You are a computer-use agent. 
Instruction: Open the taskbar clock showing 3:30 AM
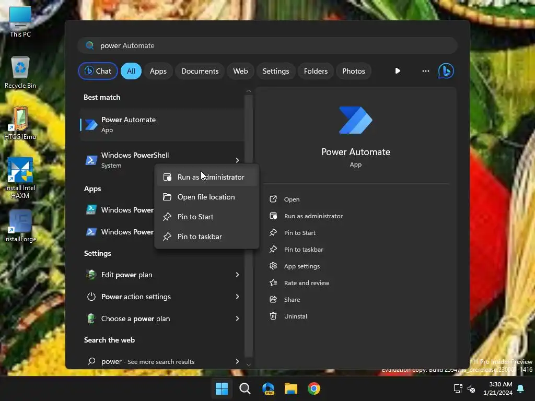tap(498, 388)
